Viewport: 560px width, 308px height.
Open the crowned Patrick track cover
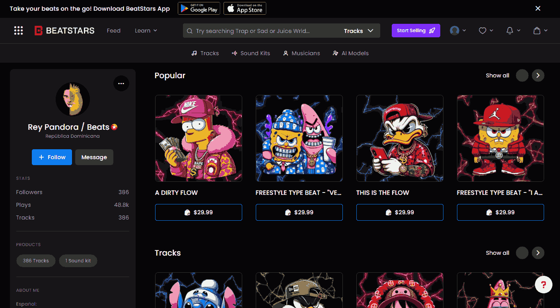coord(500,290)
